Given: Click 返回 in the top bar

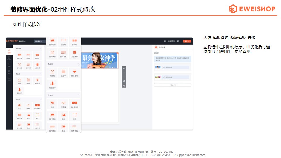Looking at the screenshot, I should click(165, 41).
